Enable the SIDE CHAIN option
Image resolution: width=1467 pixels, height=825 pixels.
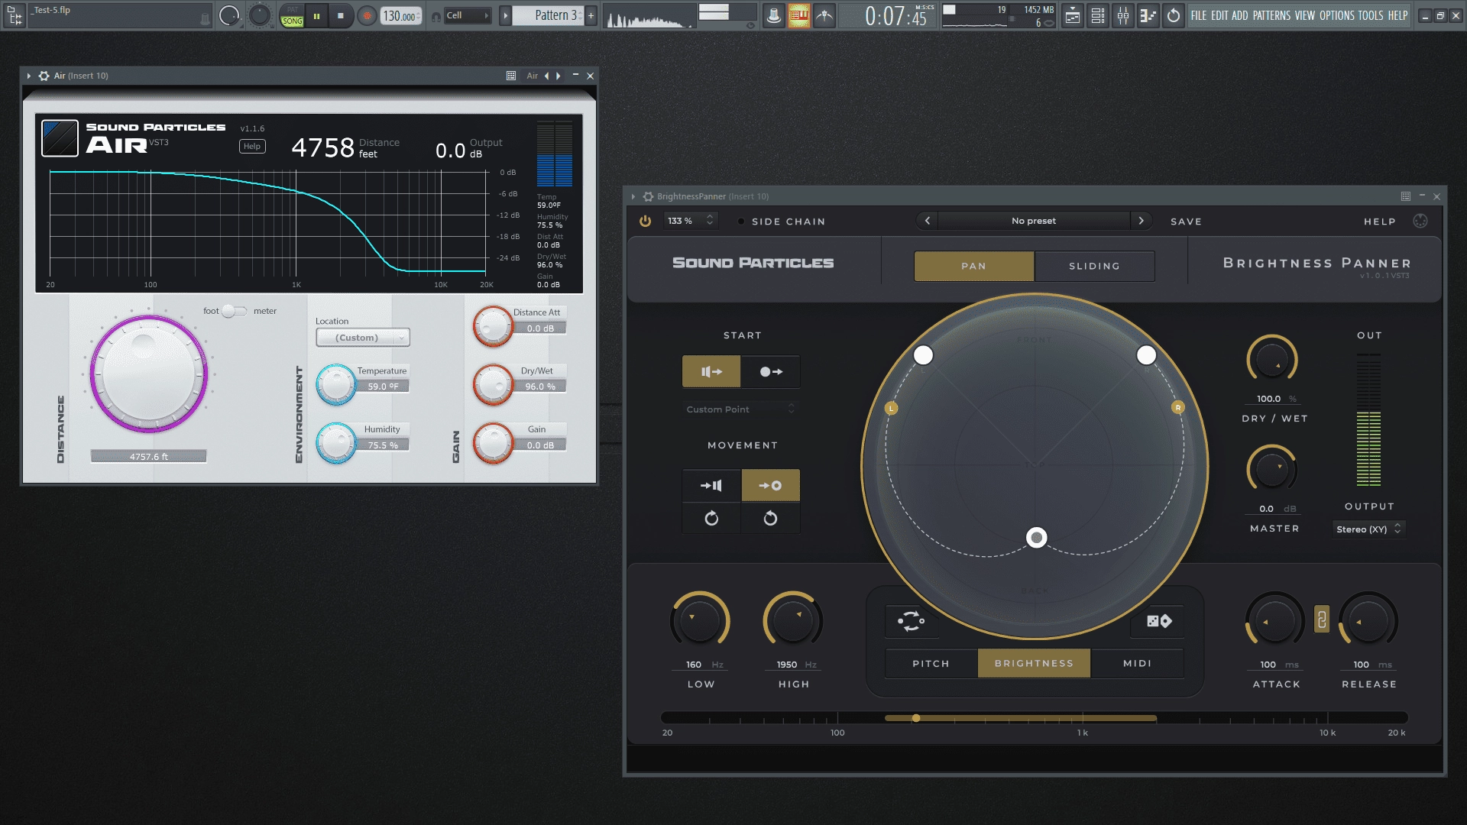[x=782, y=222]
